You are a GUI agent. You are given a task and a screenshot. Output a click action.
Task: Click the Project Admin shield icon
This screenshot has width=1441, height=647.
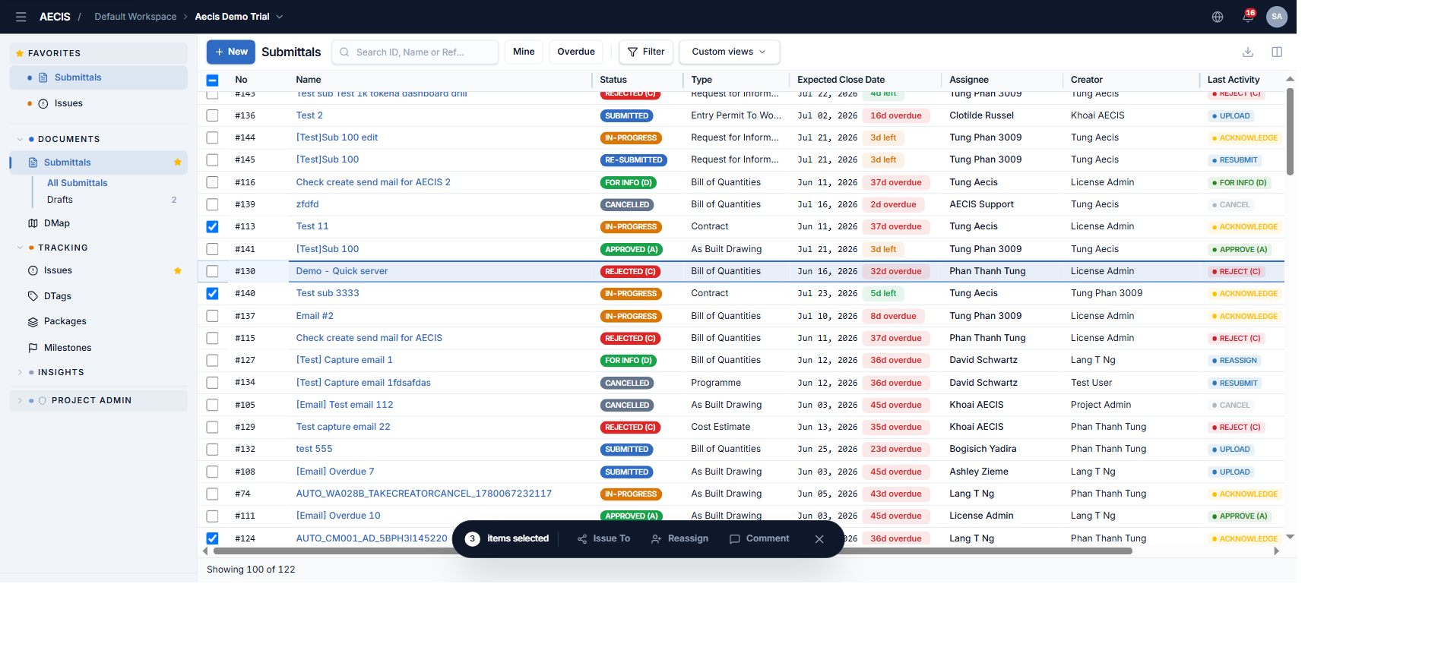click(x=43, y=400)
